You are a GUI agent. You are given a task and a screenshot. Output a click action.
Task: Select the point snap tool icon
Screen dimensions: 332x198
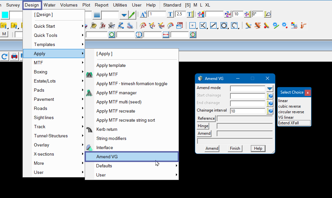coord(192,25)
